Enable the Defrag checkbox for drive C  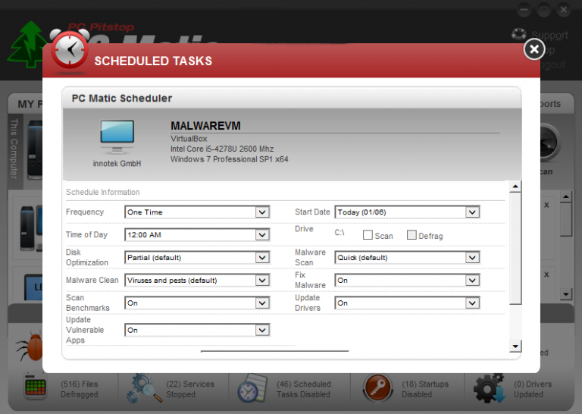point(411,235)
